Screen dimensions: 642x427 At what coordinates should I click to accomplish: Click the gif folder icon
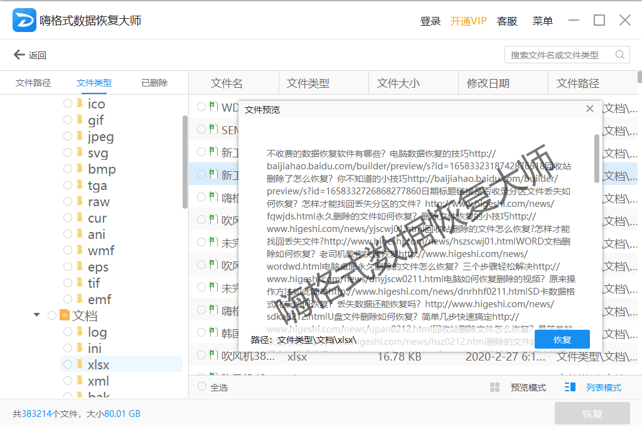point(80,119)
